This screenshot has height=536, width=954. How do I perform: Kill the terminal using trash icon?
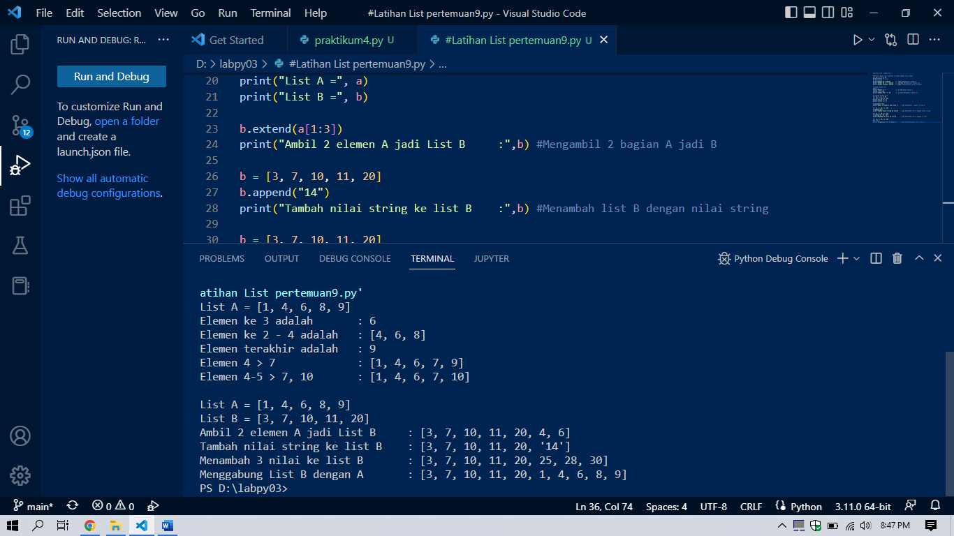click(x=897, y=258)
